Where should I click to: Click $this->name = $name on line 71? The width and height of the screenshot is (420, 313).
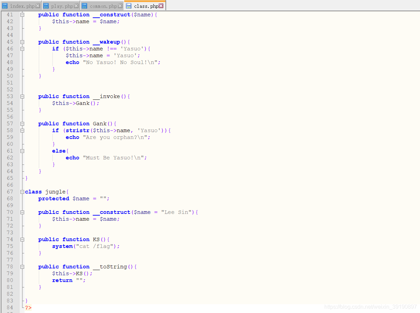86,219
